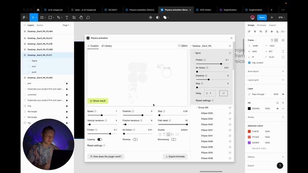Click the black 000000 fill swatch
The width and height of the screenshot is (308, 173).
249,109
